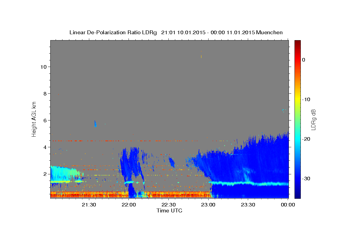Click the height tick label 2
Viewport: 357px width, 238px height.
45,174
